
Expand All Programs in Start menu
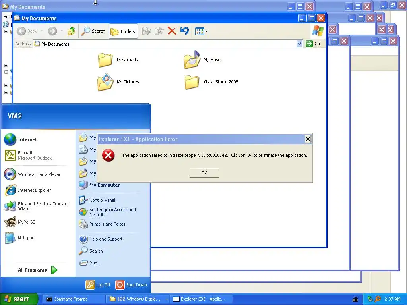pos(38,270)
